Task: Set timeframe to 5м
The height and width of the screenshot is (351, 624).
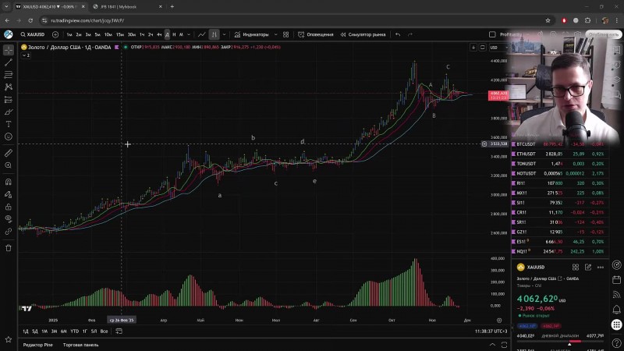Action: [x=97, y=34]
